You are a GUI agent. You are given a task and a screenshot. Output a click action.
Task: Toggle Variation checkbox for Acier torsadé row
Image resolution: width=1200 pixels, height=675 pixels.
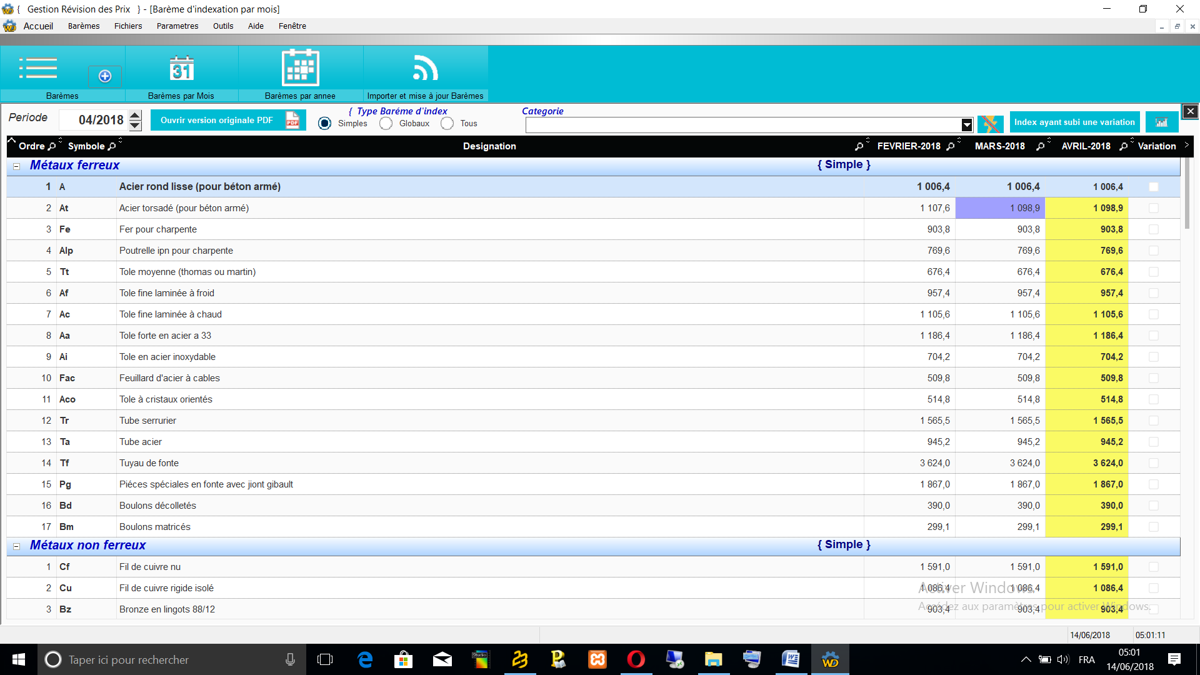point(1153,208)
